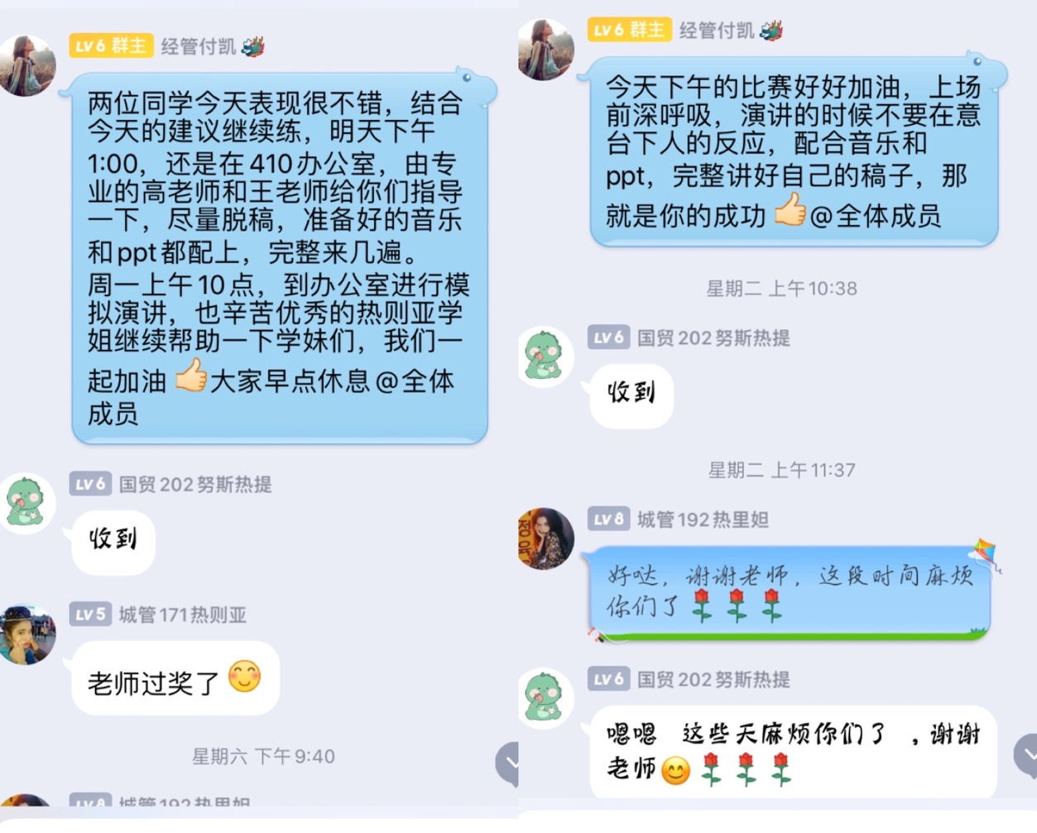Click the LV8 badge of 城管192热里妲

click(x=608, y=519)
